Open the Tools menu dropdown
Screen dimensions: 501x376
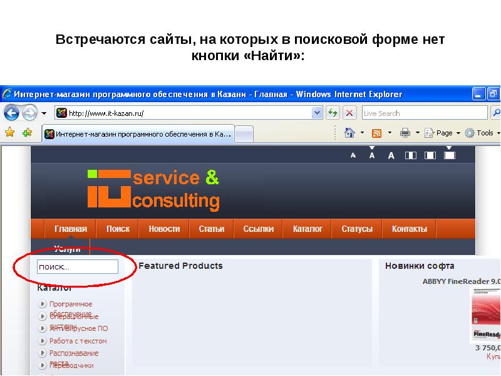point(485,133)
